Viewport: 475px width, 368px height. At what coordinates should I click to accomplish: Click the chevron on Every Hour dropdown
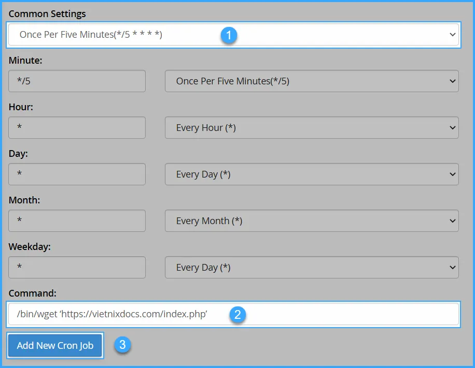point(451,127)
